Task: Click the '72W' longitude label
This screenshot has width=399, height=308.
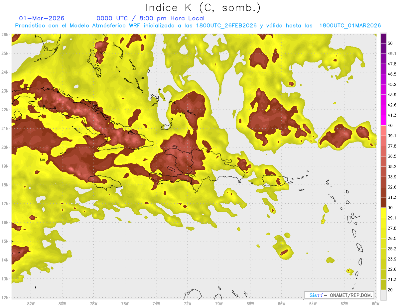Action: coord(187,304)
